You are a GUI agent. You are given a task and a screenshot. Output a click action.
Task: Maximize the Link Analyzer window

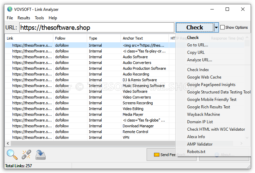[227, 9]
